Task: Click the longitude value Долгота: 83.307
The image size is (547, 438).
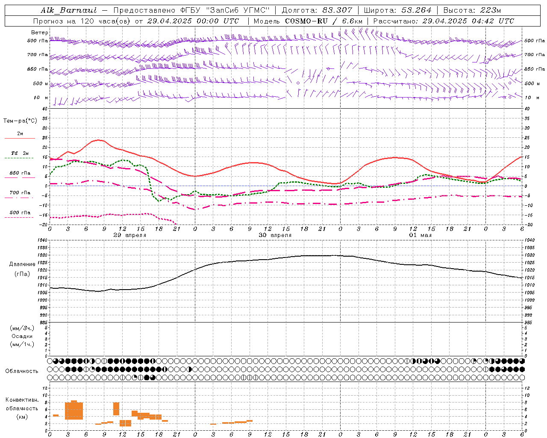Action: click(x=317, y=10)
